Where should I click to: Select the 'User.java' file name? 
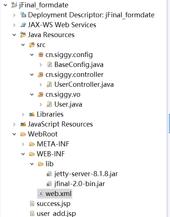pyautogui.click(x=68, y=104)
